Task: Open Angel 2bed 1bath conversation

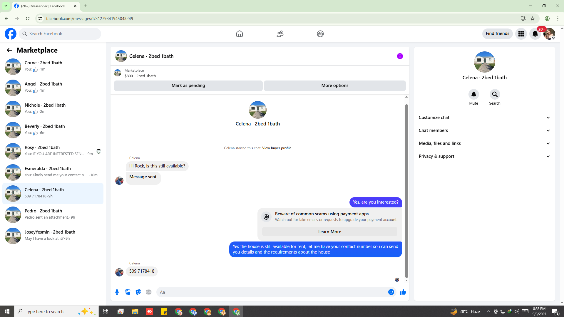Action: (x=53, y=88)
